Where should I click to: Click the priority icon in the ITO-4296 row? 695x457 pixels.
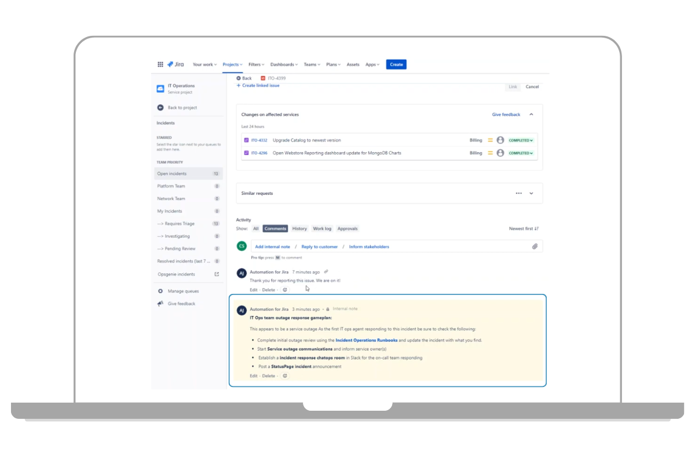[490, 153]
